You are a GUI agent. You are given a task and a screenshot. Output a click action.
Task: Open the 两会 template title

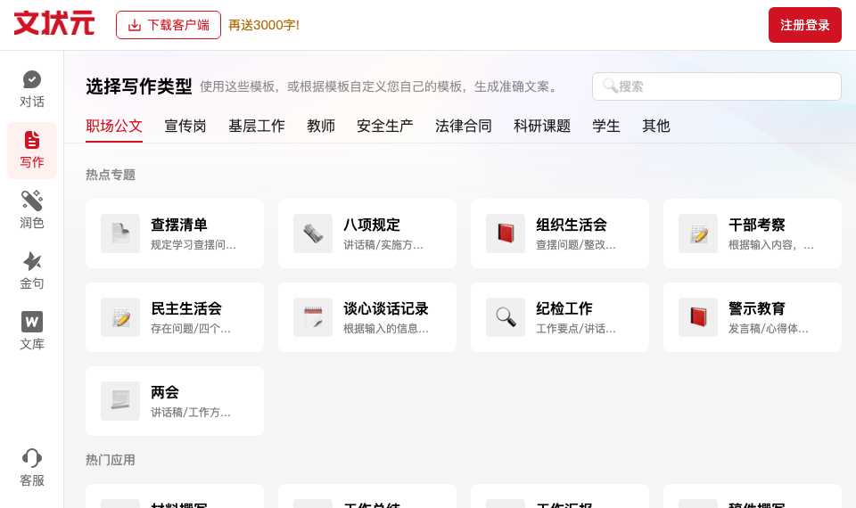point(165,392)
